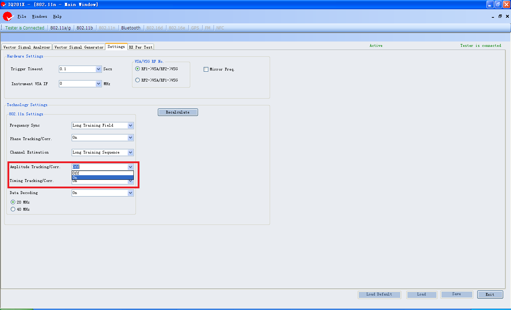511x310 pixels.
Task: Open the Data Decoding dropdown
Action: [130, 193]
